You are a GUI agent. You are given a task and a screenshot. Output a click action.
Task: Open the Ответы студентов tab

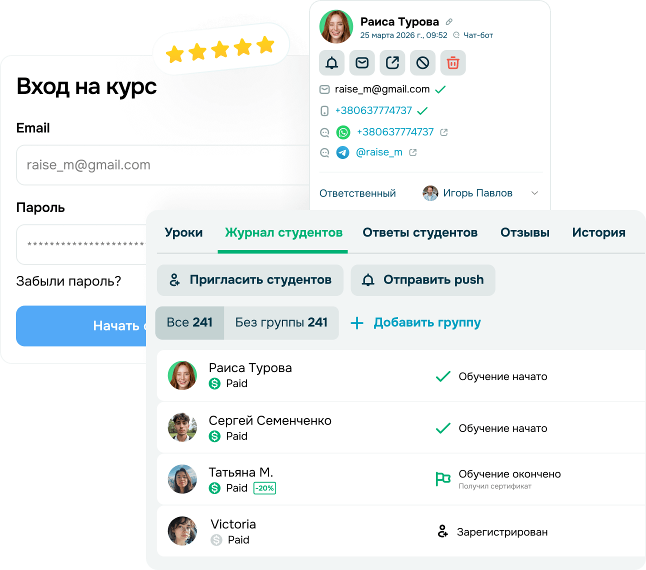tap(420, 232)
